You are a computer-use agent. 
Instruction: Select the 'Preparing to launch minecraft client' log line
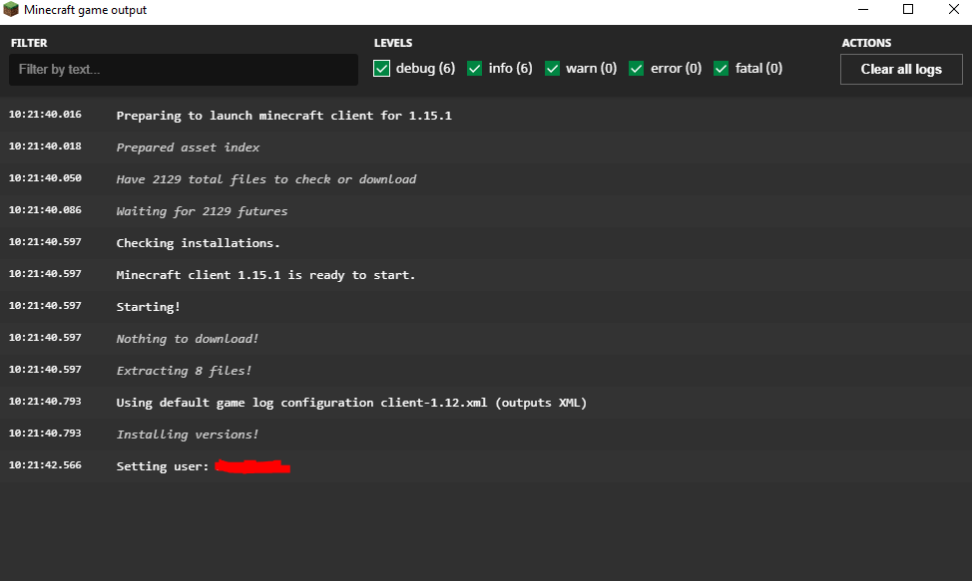(x=283, y=116)
